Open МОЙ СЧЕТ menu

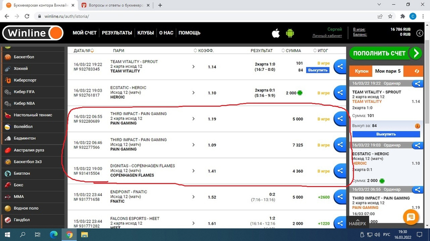[x=84, y=33]
